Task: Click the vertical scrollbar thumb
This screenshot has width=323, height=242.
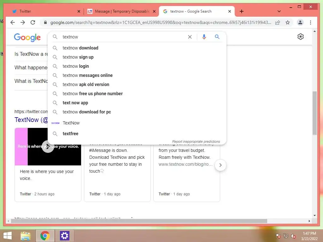Action: (x=314, y=113)
